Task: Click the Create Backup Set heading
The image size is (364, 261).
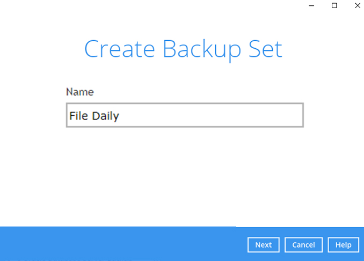Action: pyautogui.click(x=183, y=49)
